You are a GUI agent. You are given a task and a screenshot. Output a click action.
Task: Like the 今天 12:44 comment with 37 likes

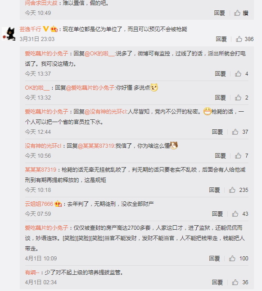235,132
